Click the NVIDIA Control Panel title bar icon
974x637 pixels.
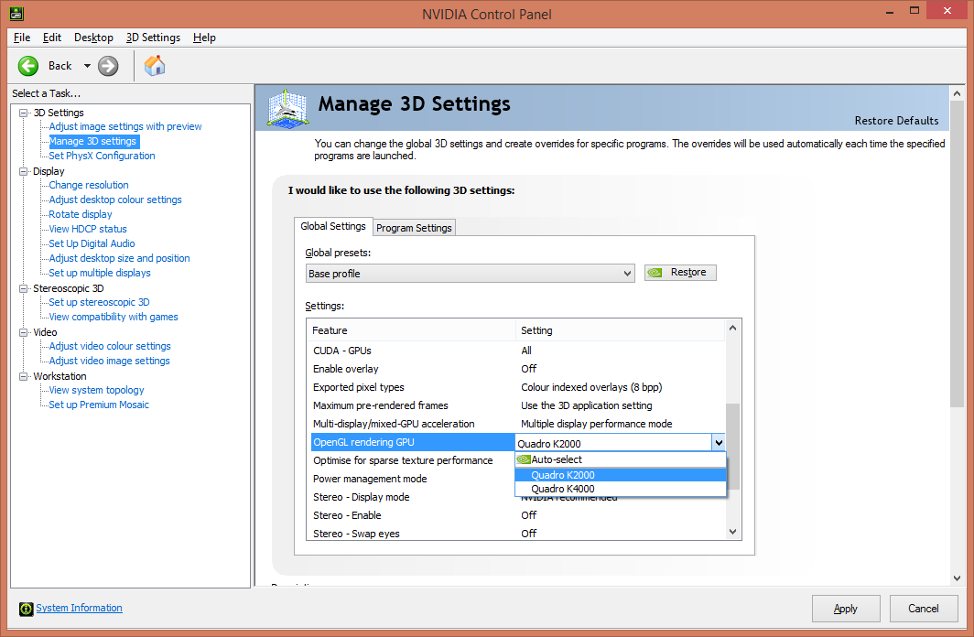(x=16, y=13)
